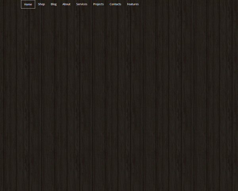Click the dark wood background area
Screen dimensions: 238x191
(x=119, y=99)
